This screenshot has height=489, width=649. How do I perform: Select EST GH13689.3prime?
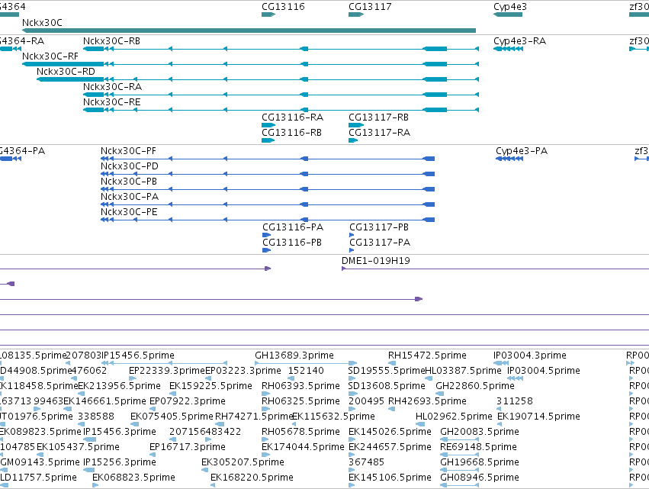tap(294, 355)
